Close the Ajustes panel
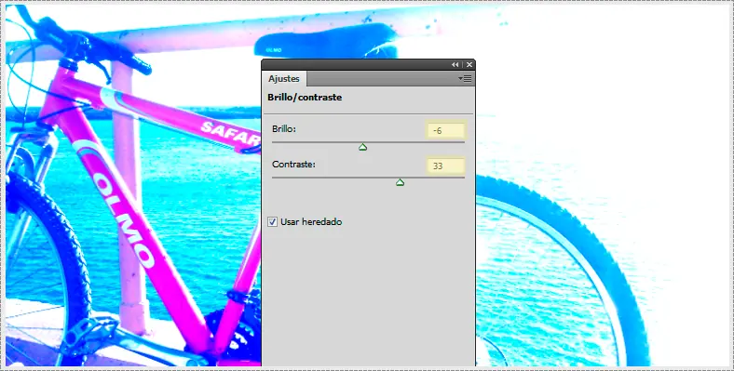 pyautogui.click(x=469, y=65)
